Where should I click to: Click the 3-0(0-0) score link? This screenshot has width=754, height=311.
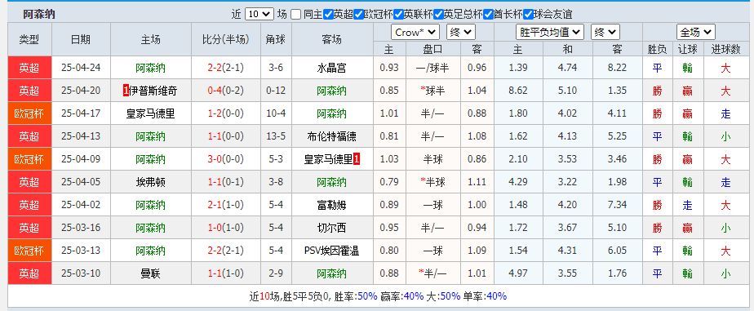point(225,159)
